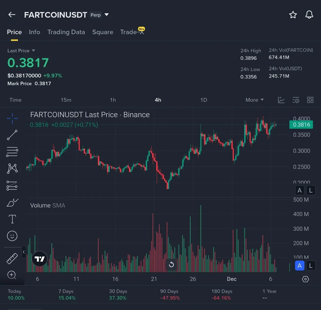Select the trend line drawing tool
321x310 pixels.
(x=12, y=135)
